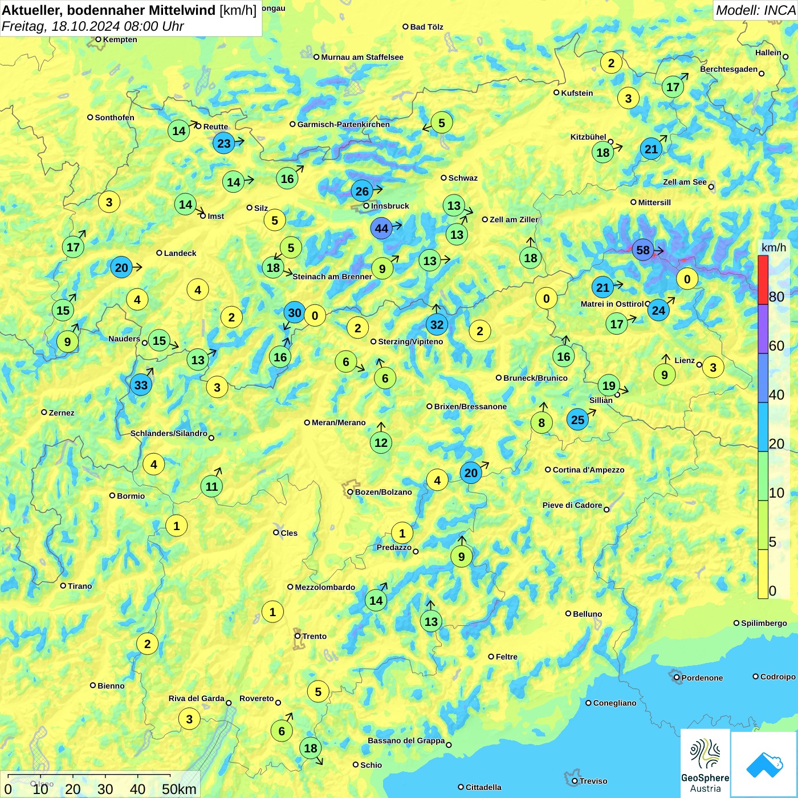Select the Bozen/Bolzano city label
Screen dimensions: 798x798
[x=383, y=492]
